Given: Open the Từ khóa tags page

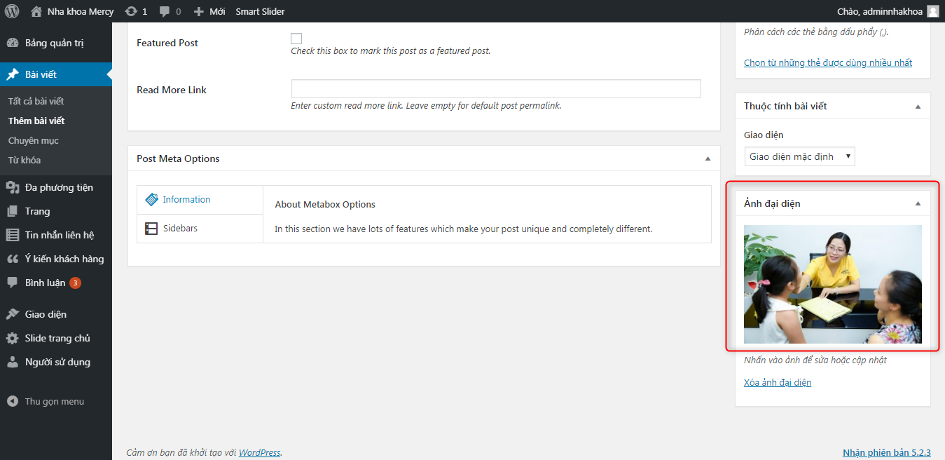Looking at the screenshot, I should (25, 160).
